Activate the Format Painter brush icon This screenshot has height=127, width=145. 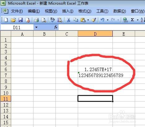[x=94, y=20]
